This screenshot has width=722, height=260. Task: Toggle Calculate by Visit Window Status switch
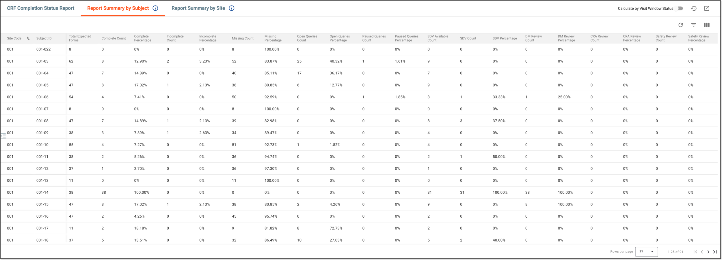(x=680, y=8)
